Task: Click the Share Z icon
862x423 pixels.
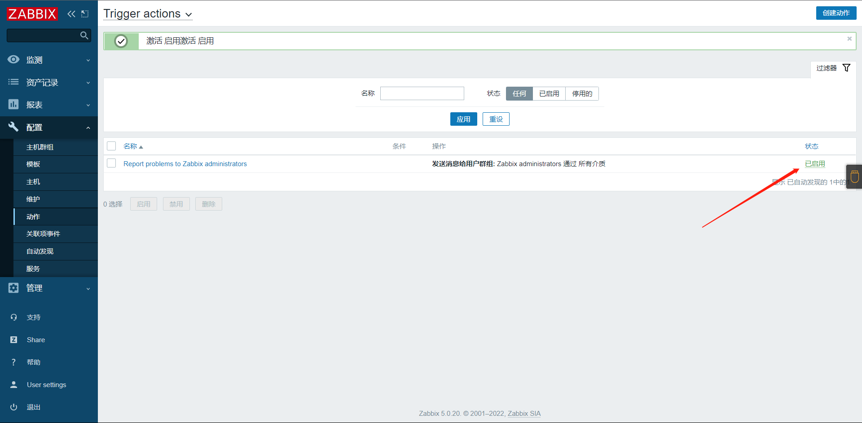Action: point(13,340)
